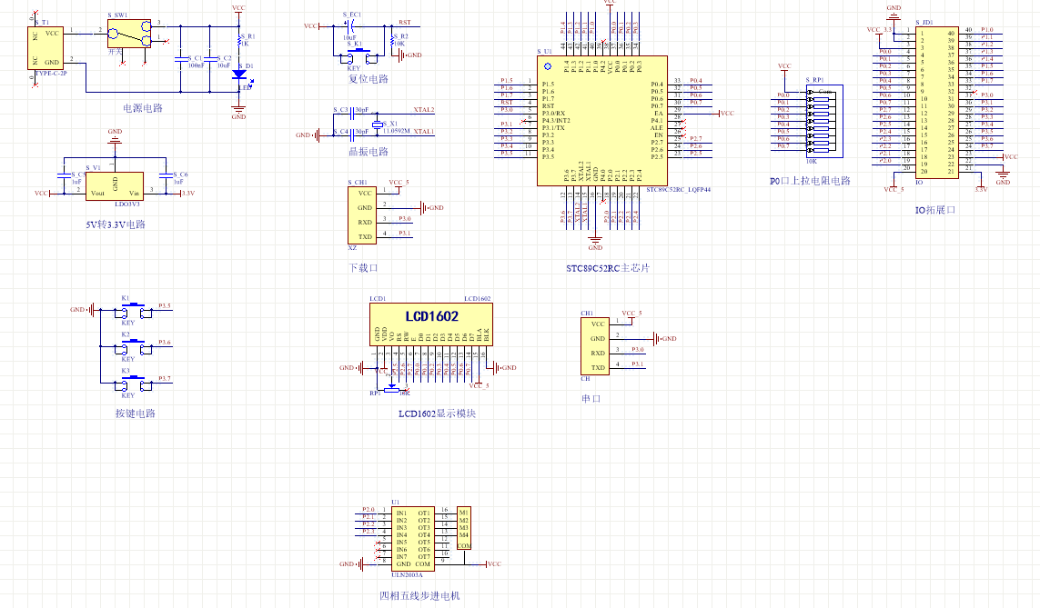Image resolution: width=1040 pixels, height=608 pixels.
Task: Click the P0口上拉电阻电路 caption
Action: [810, 181]
